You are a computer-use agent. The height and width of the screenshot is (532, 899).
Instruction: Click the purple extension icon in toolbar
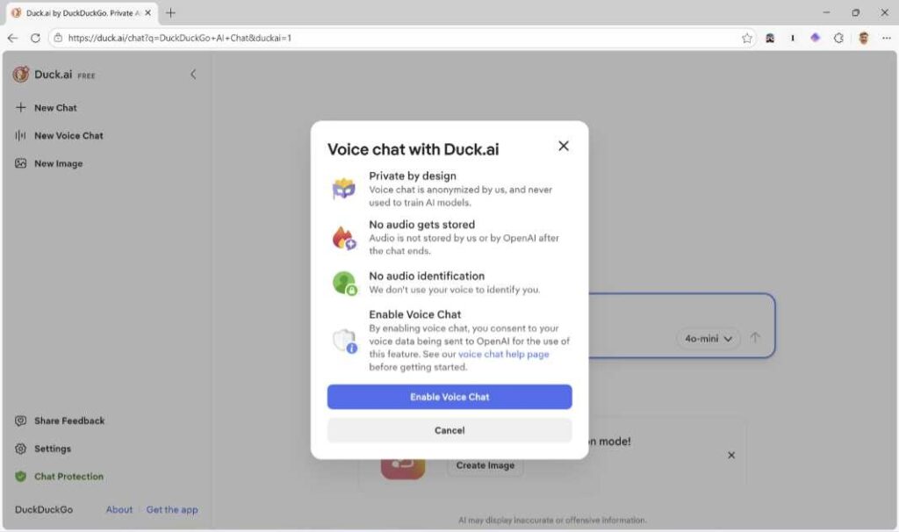[x=815, y=39]
